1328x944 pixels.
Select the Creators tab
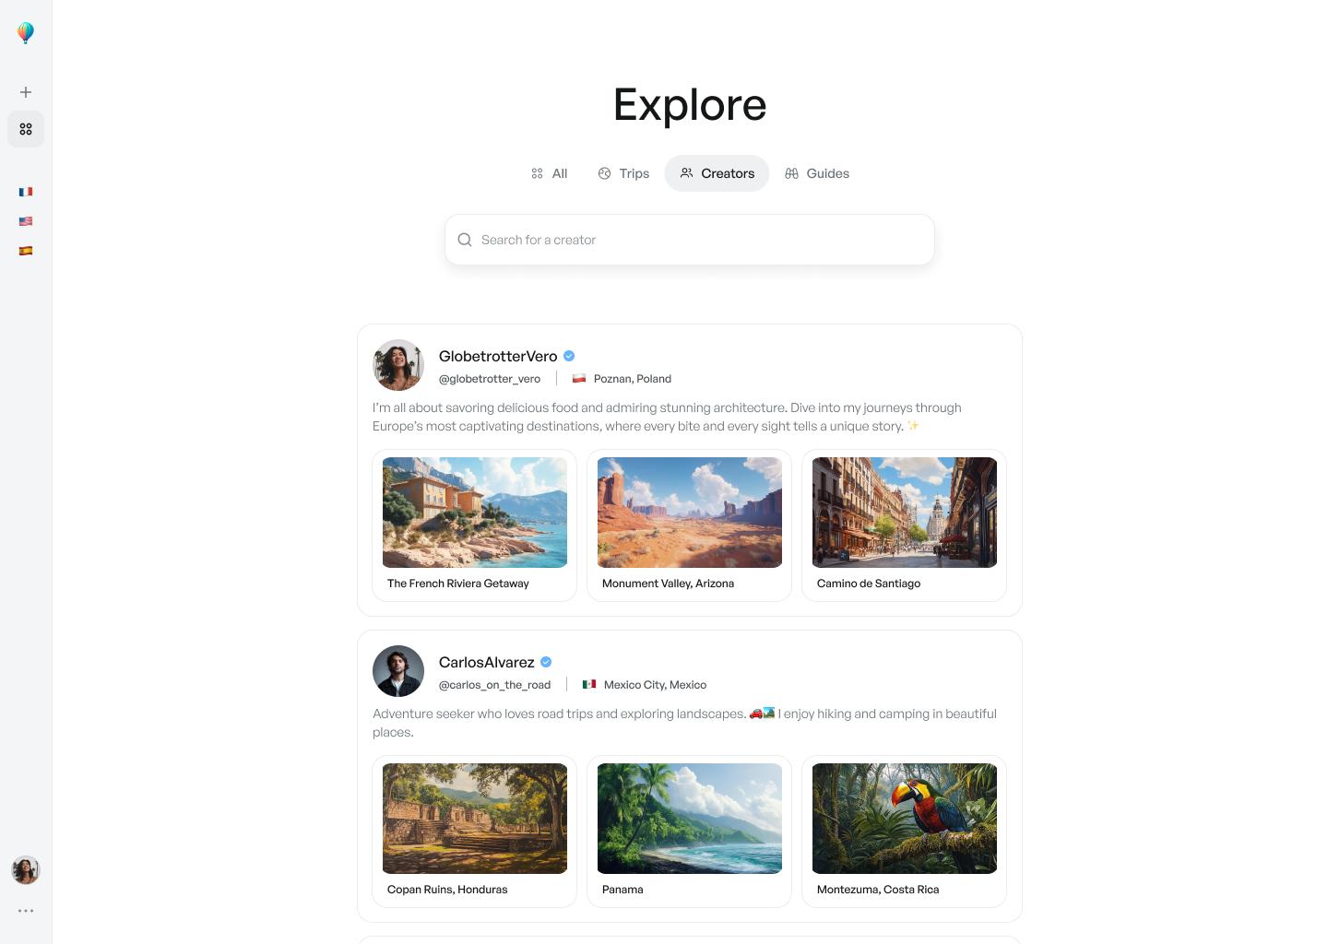717,173
